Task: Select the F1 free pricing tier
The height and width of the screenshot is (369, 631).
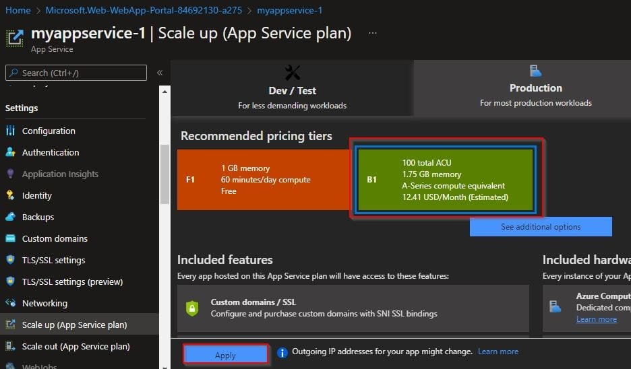Action: coord(262,180)
